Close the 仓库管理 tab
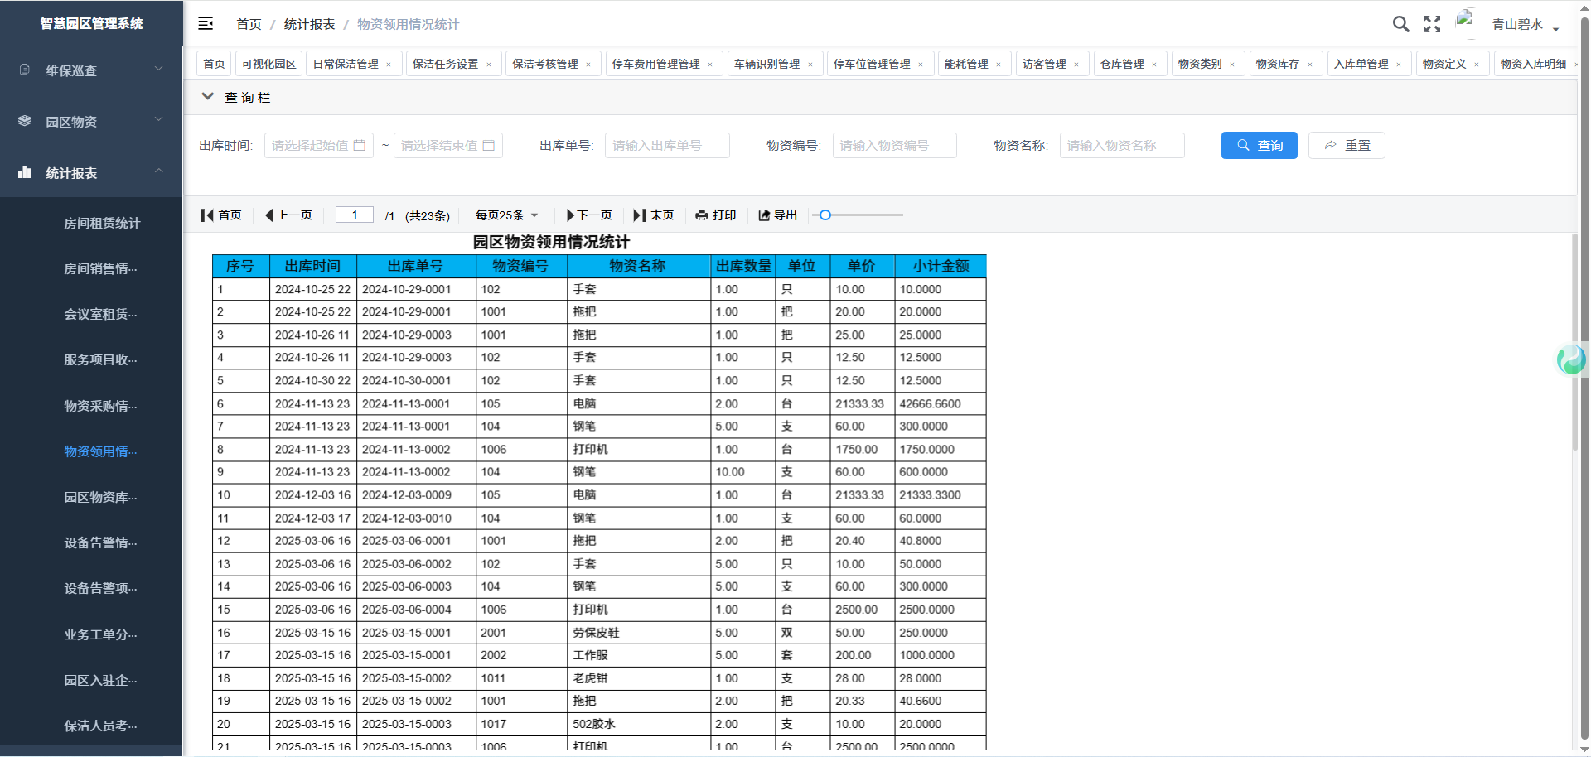 tap(1154, 65)
